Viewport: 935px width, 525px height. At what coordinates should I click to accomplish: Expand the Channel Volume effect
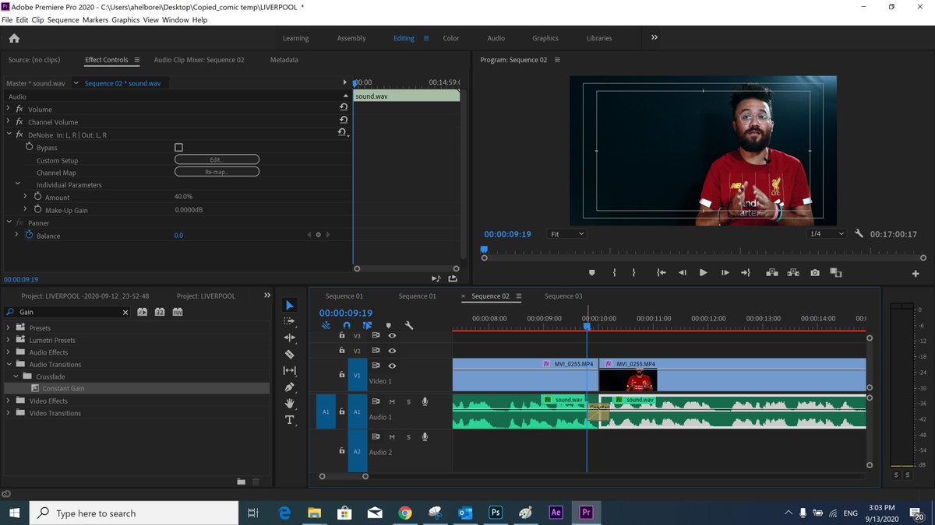(x=9, y=121)
